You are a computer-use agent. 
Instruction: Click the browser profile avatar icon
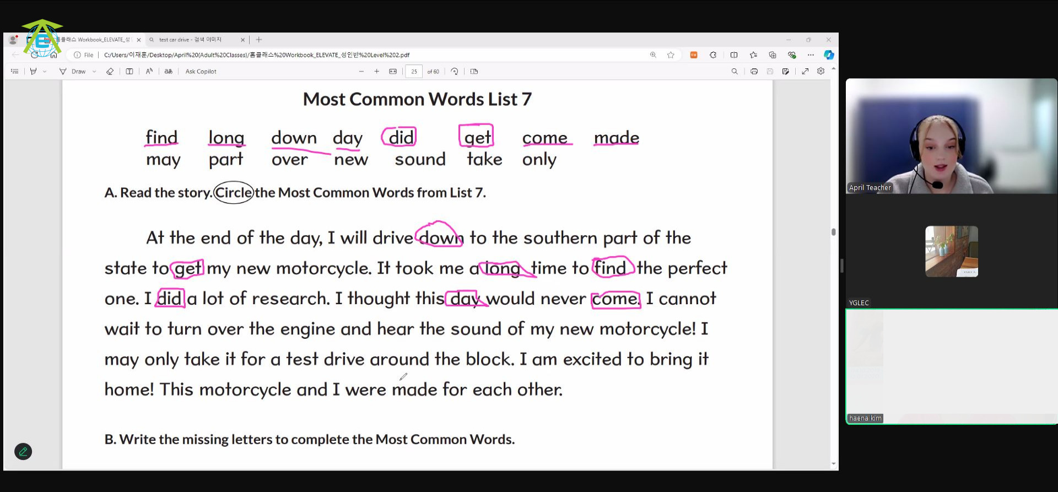[x=13, y=40]
